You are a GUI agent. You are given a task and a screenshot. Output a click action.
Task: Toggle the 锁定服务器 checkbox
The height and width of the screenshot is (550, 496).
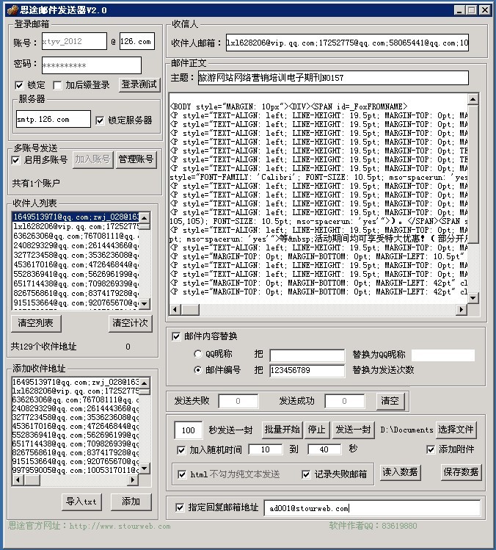(101, 120)
